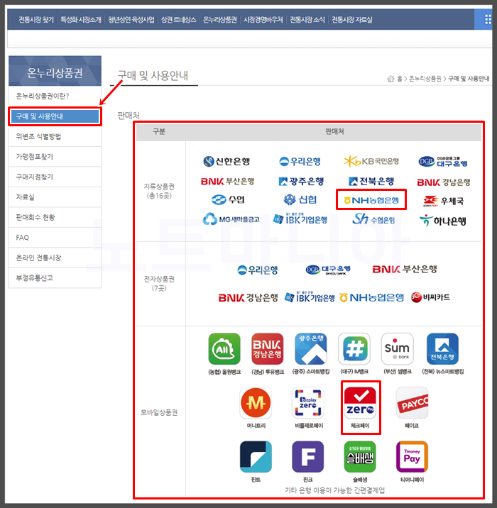
Task: Click the BNK 부산은행 logo under 지류상품권
Action: pyautogui.click(x=227, y=182)
